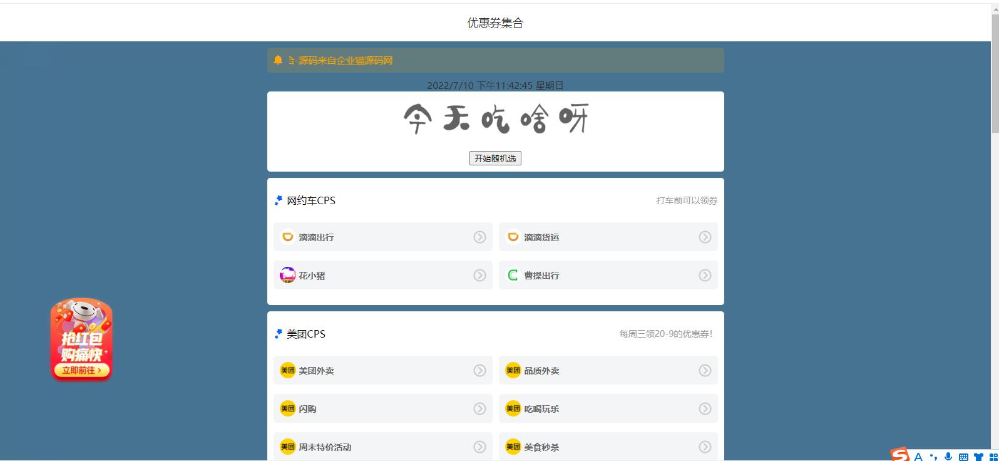Click the 打车前可以领券 hint text
This screenshot has height=461, width=999.
tap(687, 200)
